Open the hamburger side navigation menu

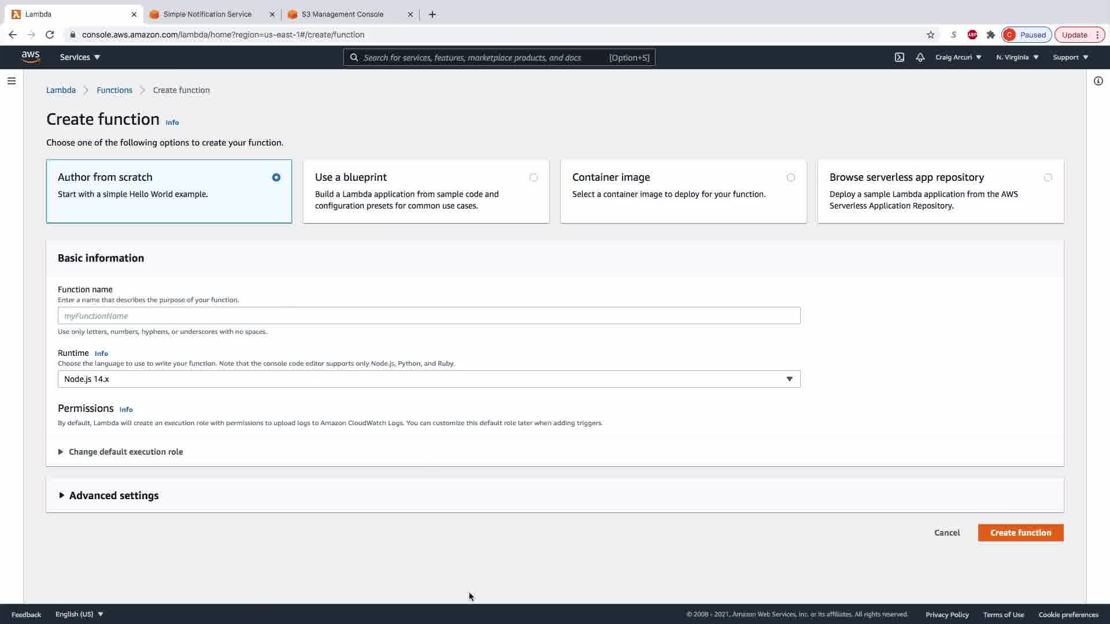coord(12,81)
